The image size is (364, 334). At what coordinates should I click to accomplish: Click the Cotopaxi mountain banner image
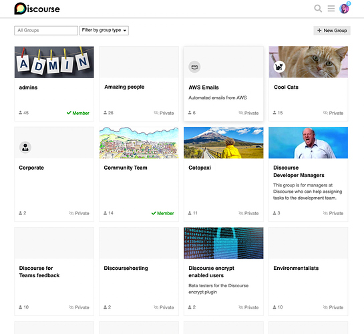click(224, 142)
